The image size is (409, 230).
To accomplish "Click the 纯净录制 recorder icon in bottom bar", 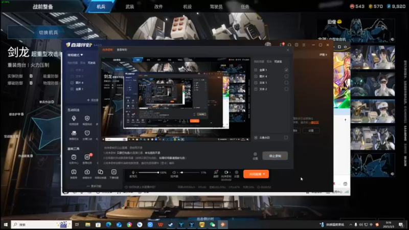I will 226,173.
